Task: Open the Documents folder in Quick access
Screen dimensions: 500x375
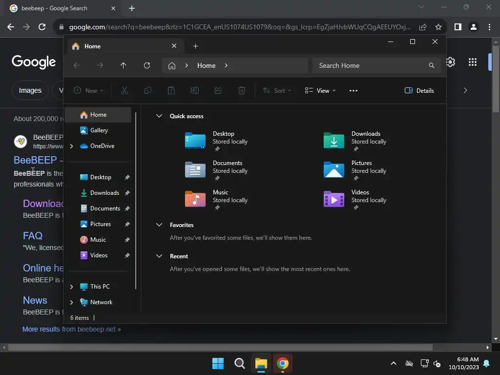Action: (216, 170)
